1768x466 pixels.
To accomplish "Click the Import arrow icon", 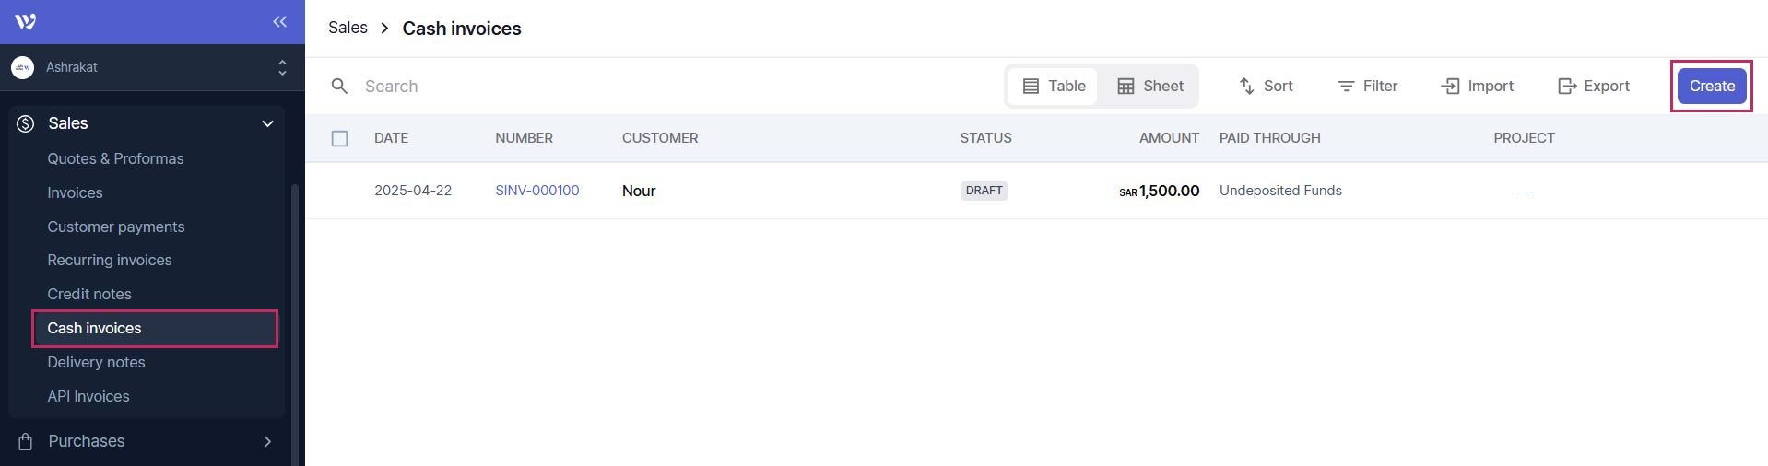I will pos(1450,86).
